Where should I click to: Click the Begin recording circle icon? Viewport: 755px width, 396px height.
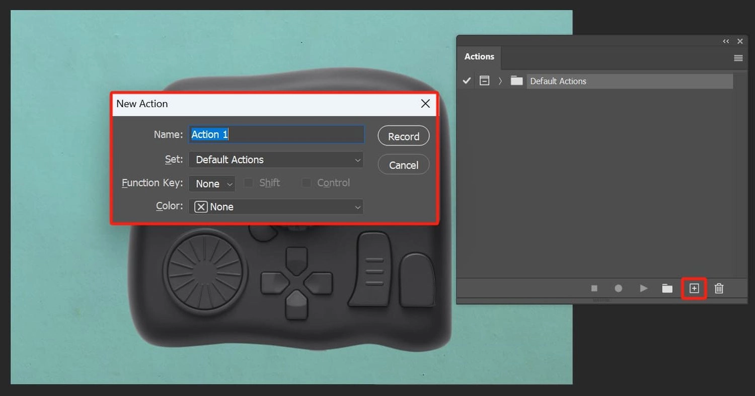coord(618,288)
